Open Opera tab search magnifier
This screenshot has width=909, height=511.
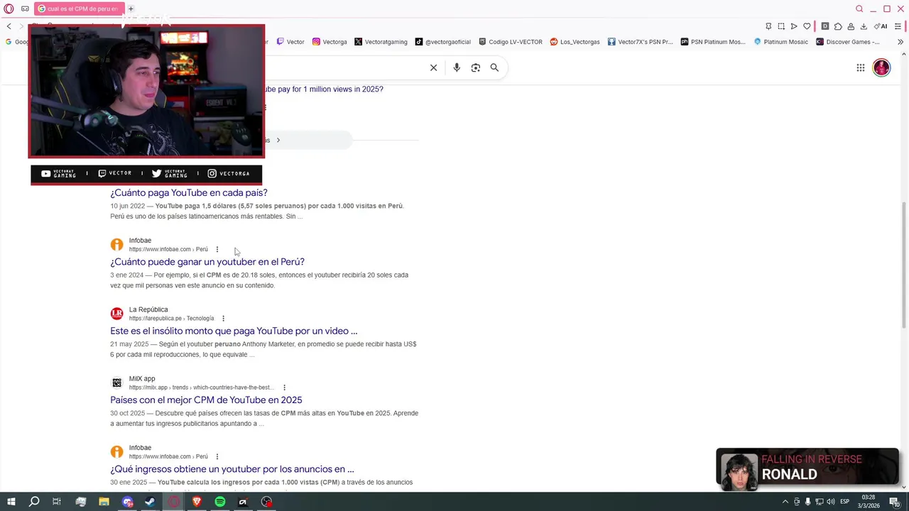pyautogui.click(x=859, y=9)
